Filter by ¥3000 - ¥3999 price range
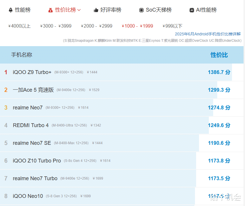245x206 pixels. click(x=56, y=26)
